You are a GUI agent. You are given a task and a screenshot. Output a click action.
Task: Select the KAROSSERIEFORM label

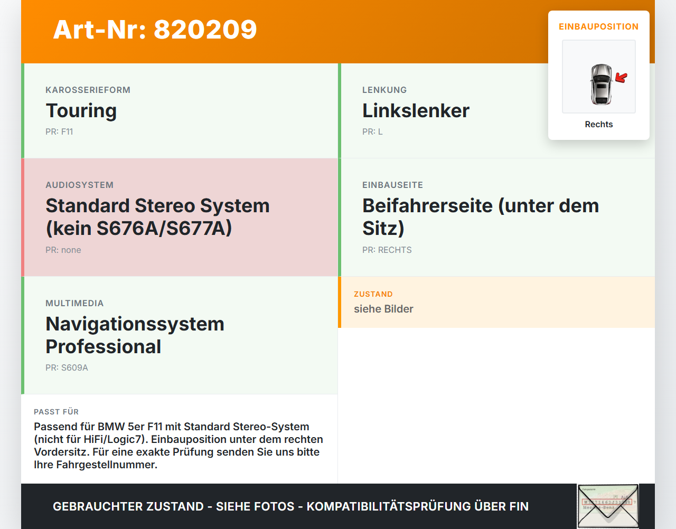(88, 90)
